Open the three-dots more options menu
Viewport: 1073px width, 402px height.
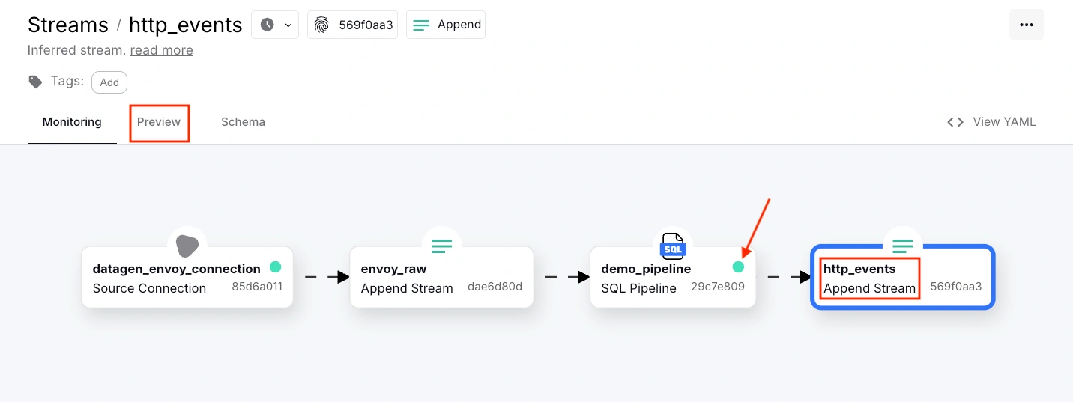coord(1027,25)
